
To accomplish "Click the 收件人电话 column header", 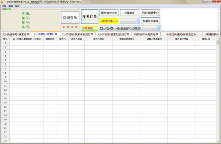I will point(77,39).
